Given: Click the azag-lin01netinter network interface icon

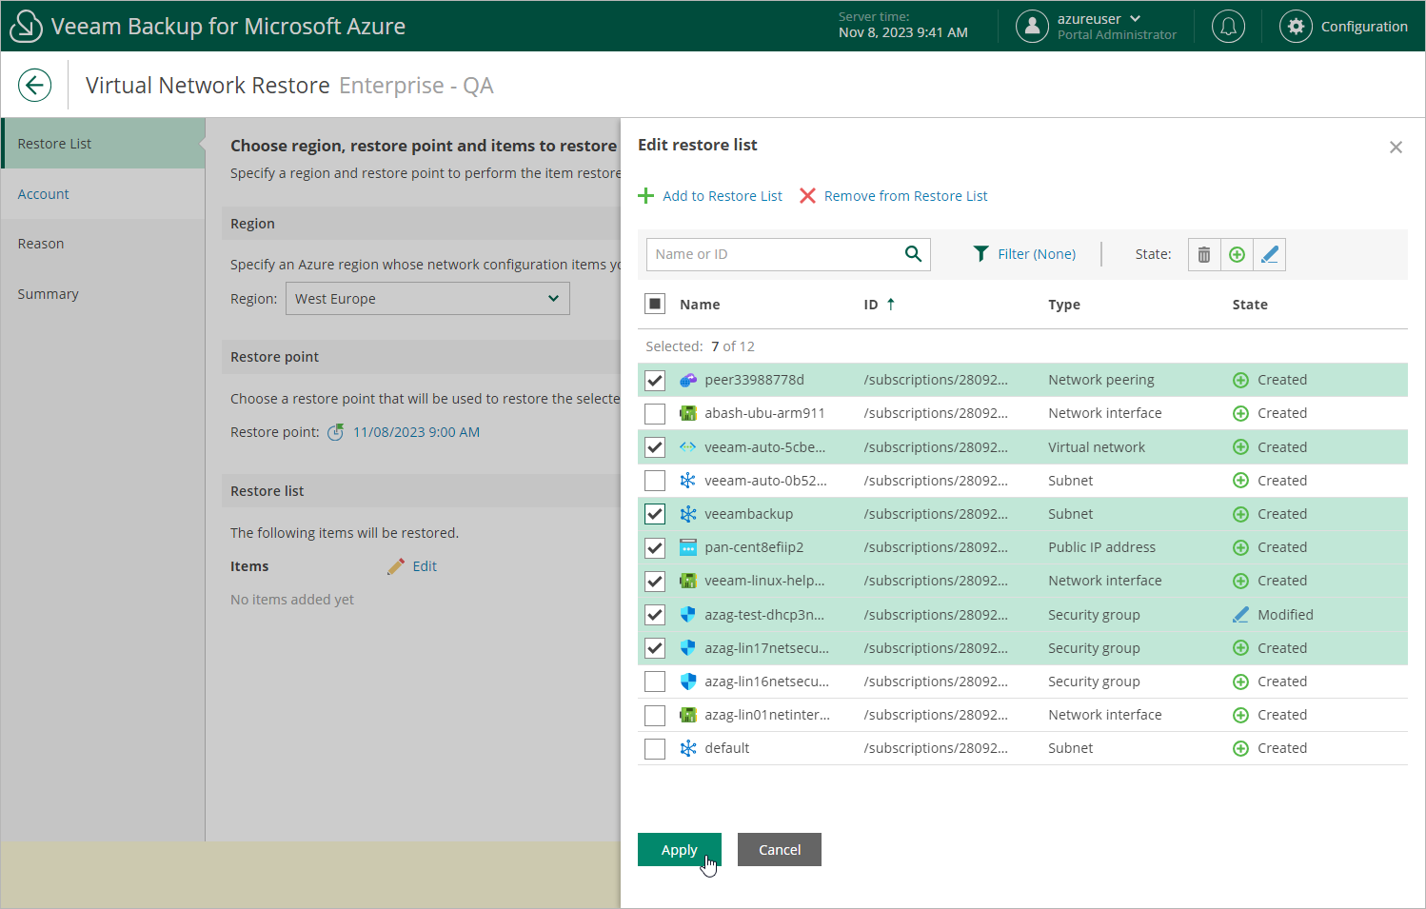Looking at the screenshot, I should coord(688,715).
